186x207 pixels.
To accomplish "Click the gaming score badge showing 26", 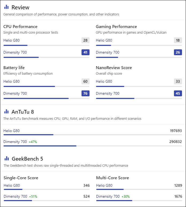I will (x=178, y=52).
